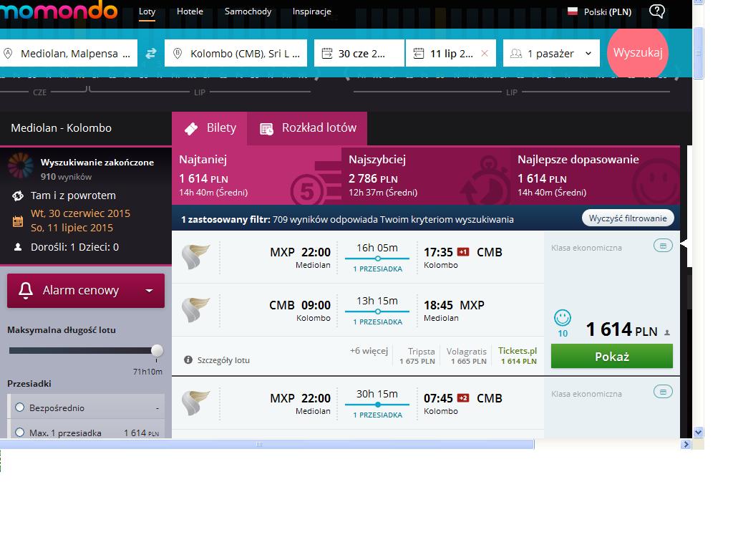Click the ticket icon on the 30h 15m result
This screenshot has width=733, height=550.
click(663, 392)
